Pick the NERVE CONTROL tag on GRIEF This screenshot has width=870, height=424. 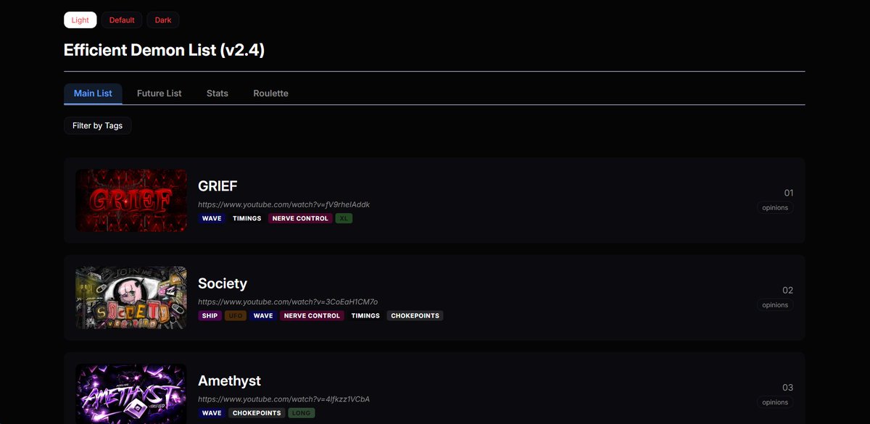click(x=300, y=218)
